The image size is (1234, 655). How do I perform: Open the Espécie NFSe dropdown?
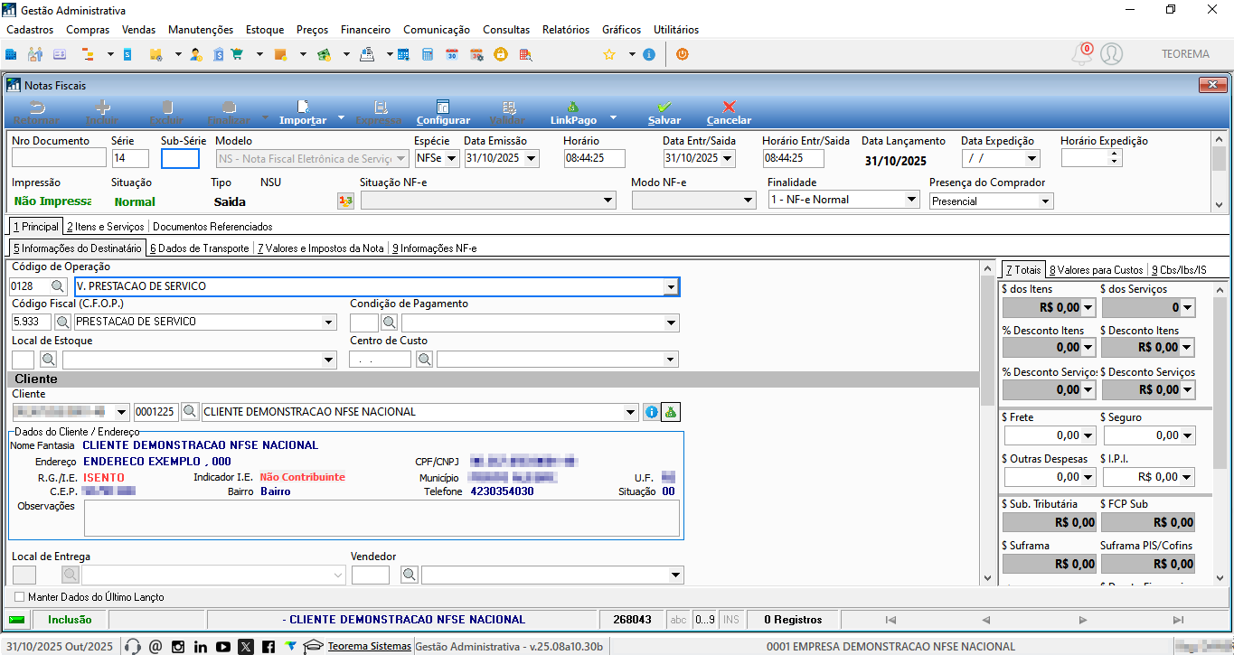coord(452,159)
